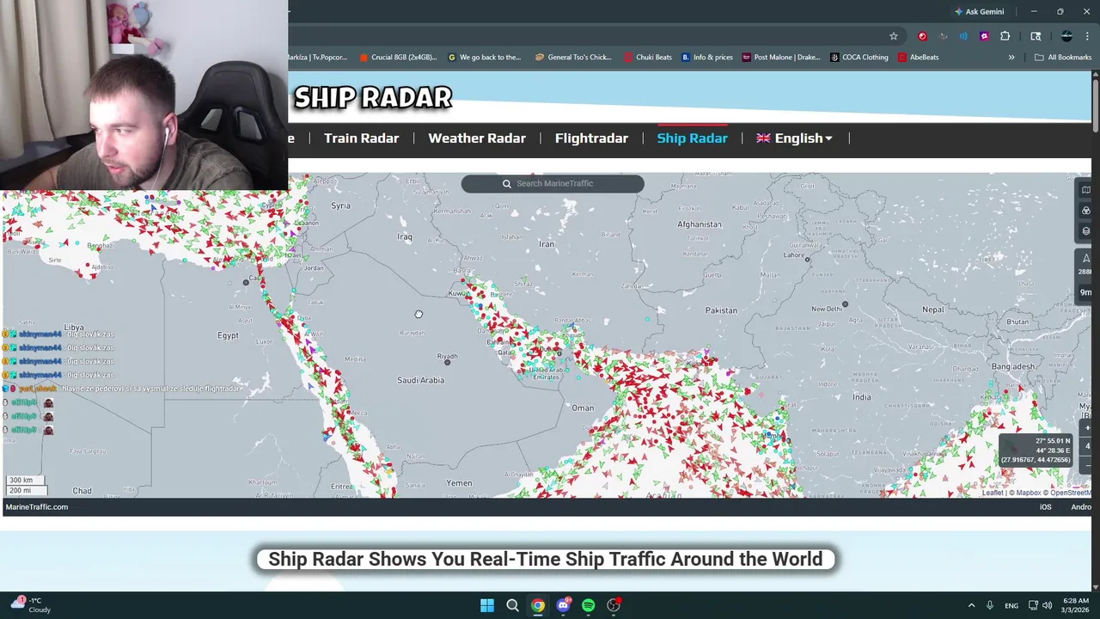Open the map filters overlapping-circles icon
Image resolution: width=1100 pixels, height=619 pixels.
(1086, 211)
